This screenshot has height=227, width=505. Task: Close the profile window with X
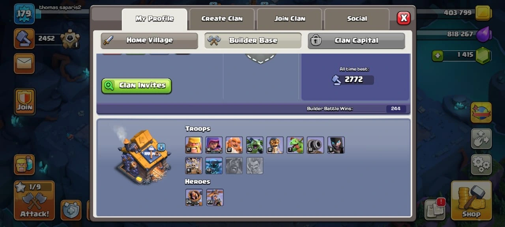click(x=404, y=18)
